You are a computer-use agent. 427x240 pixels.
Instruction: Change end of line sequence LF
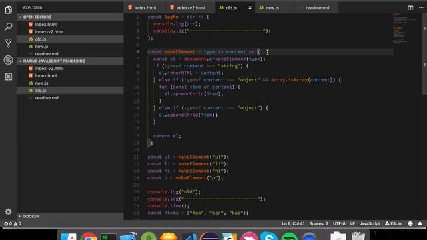click(x=352, y=224)
